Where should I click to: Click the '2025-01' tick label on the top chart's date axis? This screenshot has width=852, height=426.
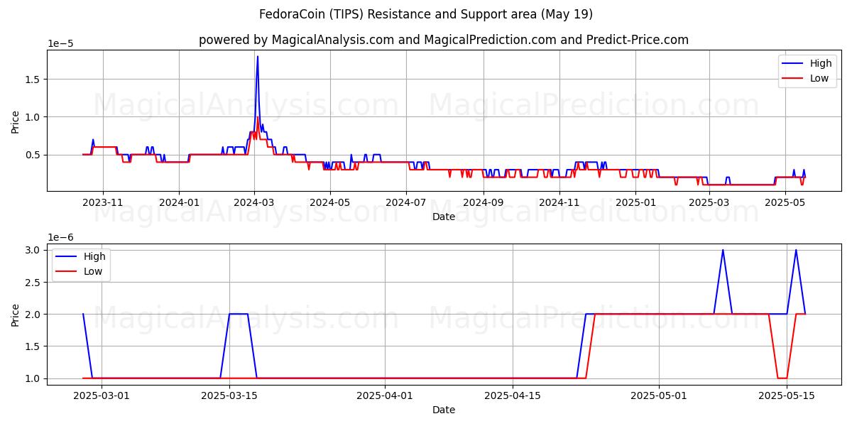pos(635,202)
